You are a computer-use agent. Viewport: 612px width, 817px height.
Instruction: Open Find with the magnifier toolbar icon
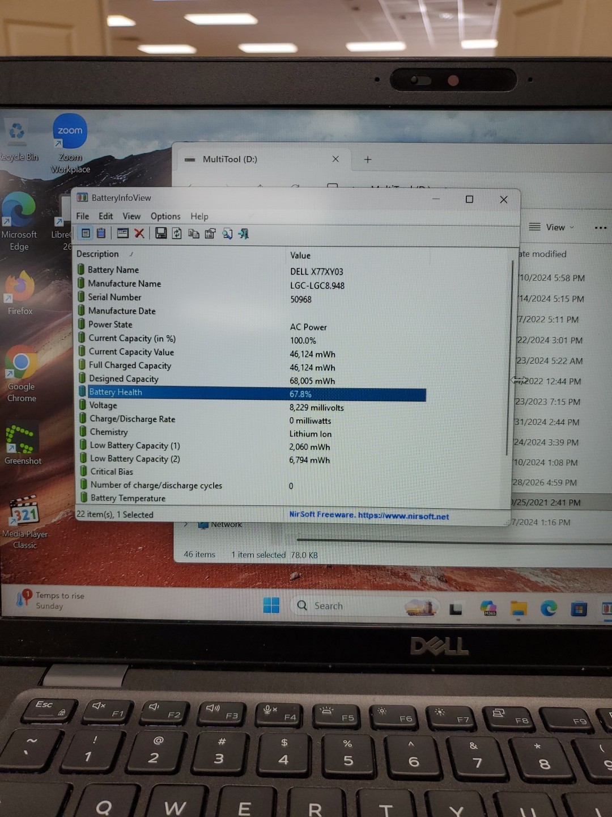tap(227, 234)
